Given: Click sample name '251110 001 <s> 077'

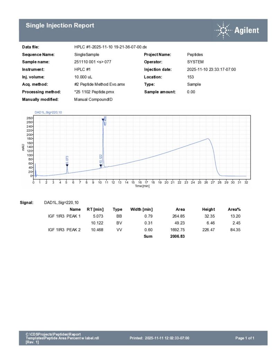Looking at the screenshot, I should point(92,62).
